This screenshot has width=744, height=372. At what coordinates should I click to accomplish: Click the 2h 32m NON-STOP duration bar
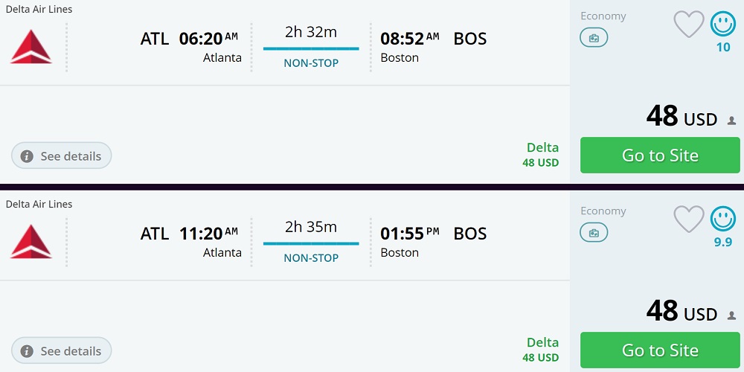(311, 48)
